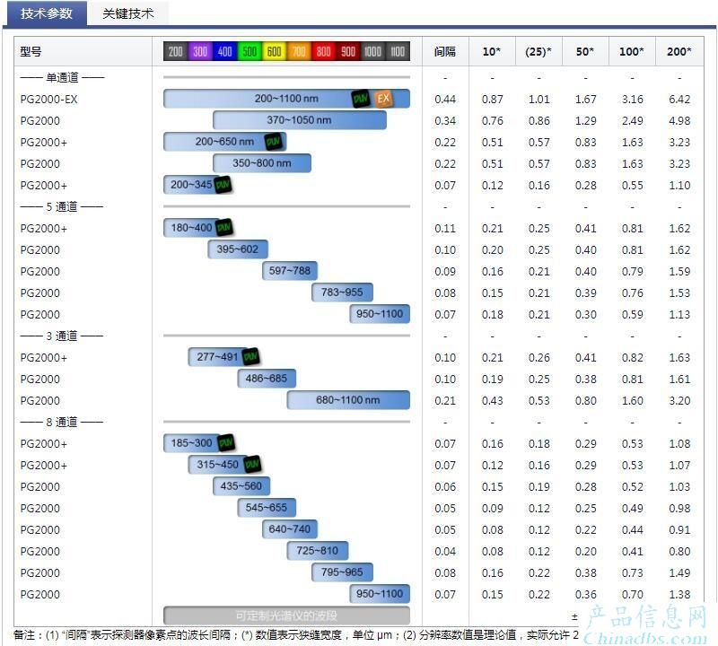Click the DUV badge on 200~650 nm bar
Image resolution: width=718 pixels, height=646 pixels.
(x=274, y=142)
